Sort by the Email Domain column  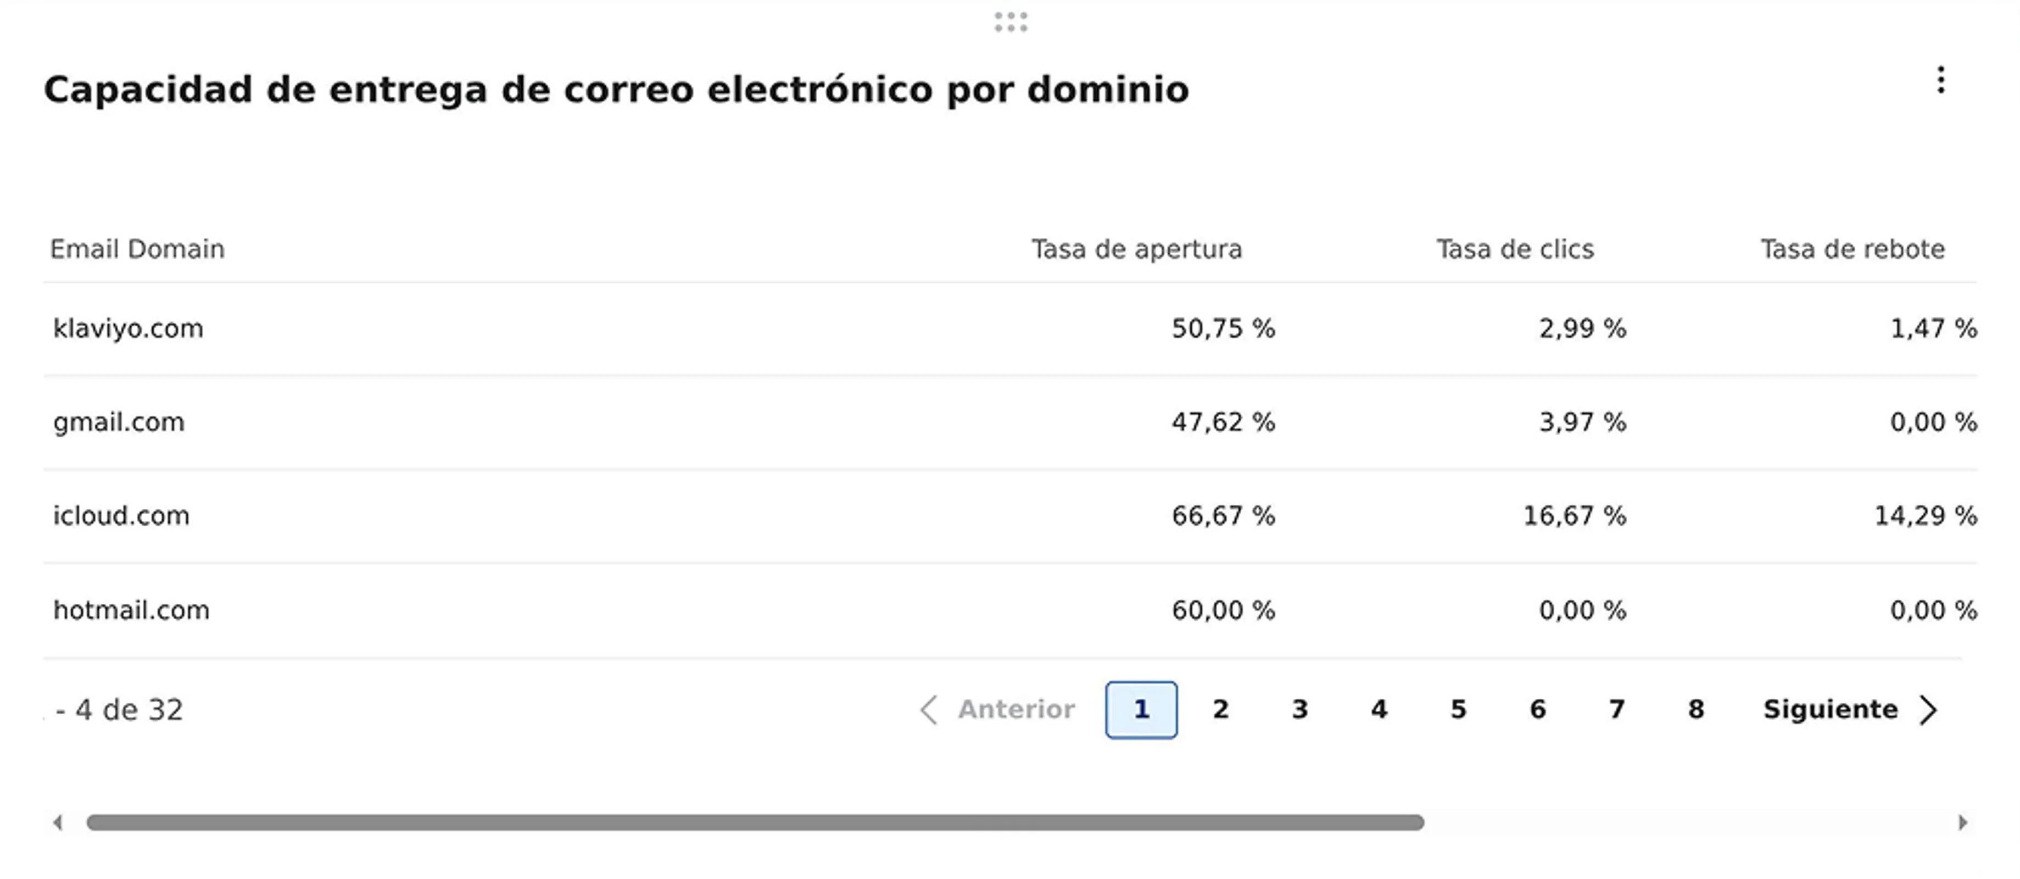pyautogui.click(x=137, y=249)
